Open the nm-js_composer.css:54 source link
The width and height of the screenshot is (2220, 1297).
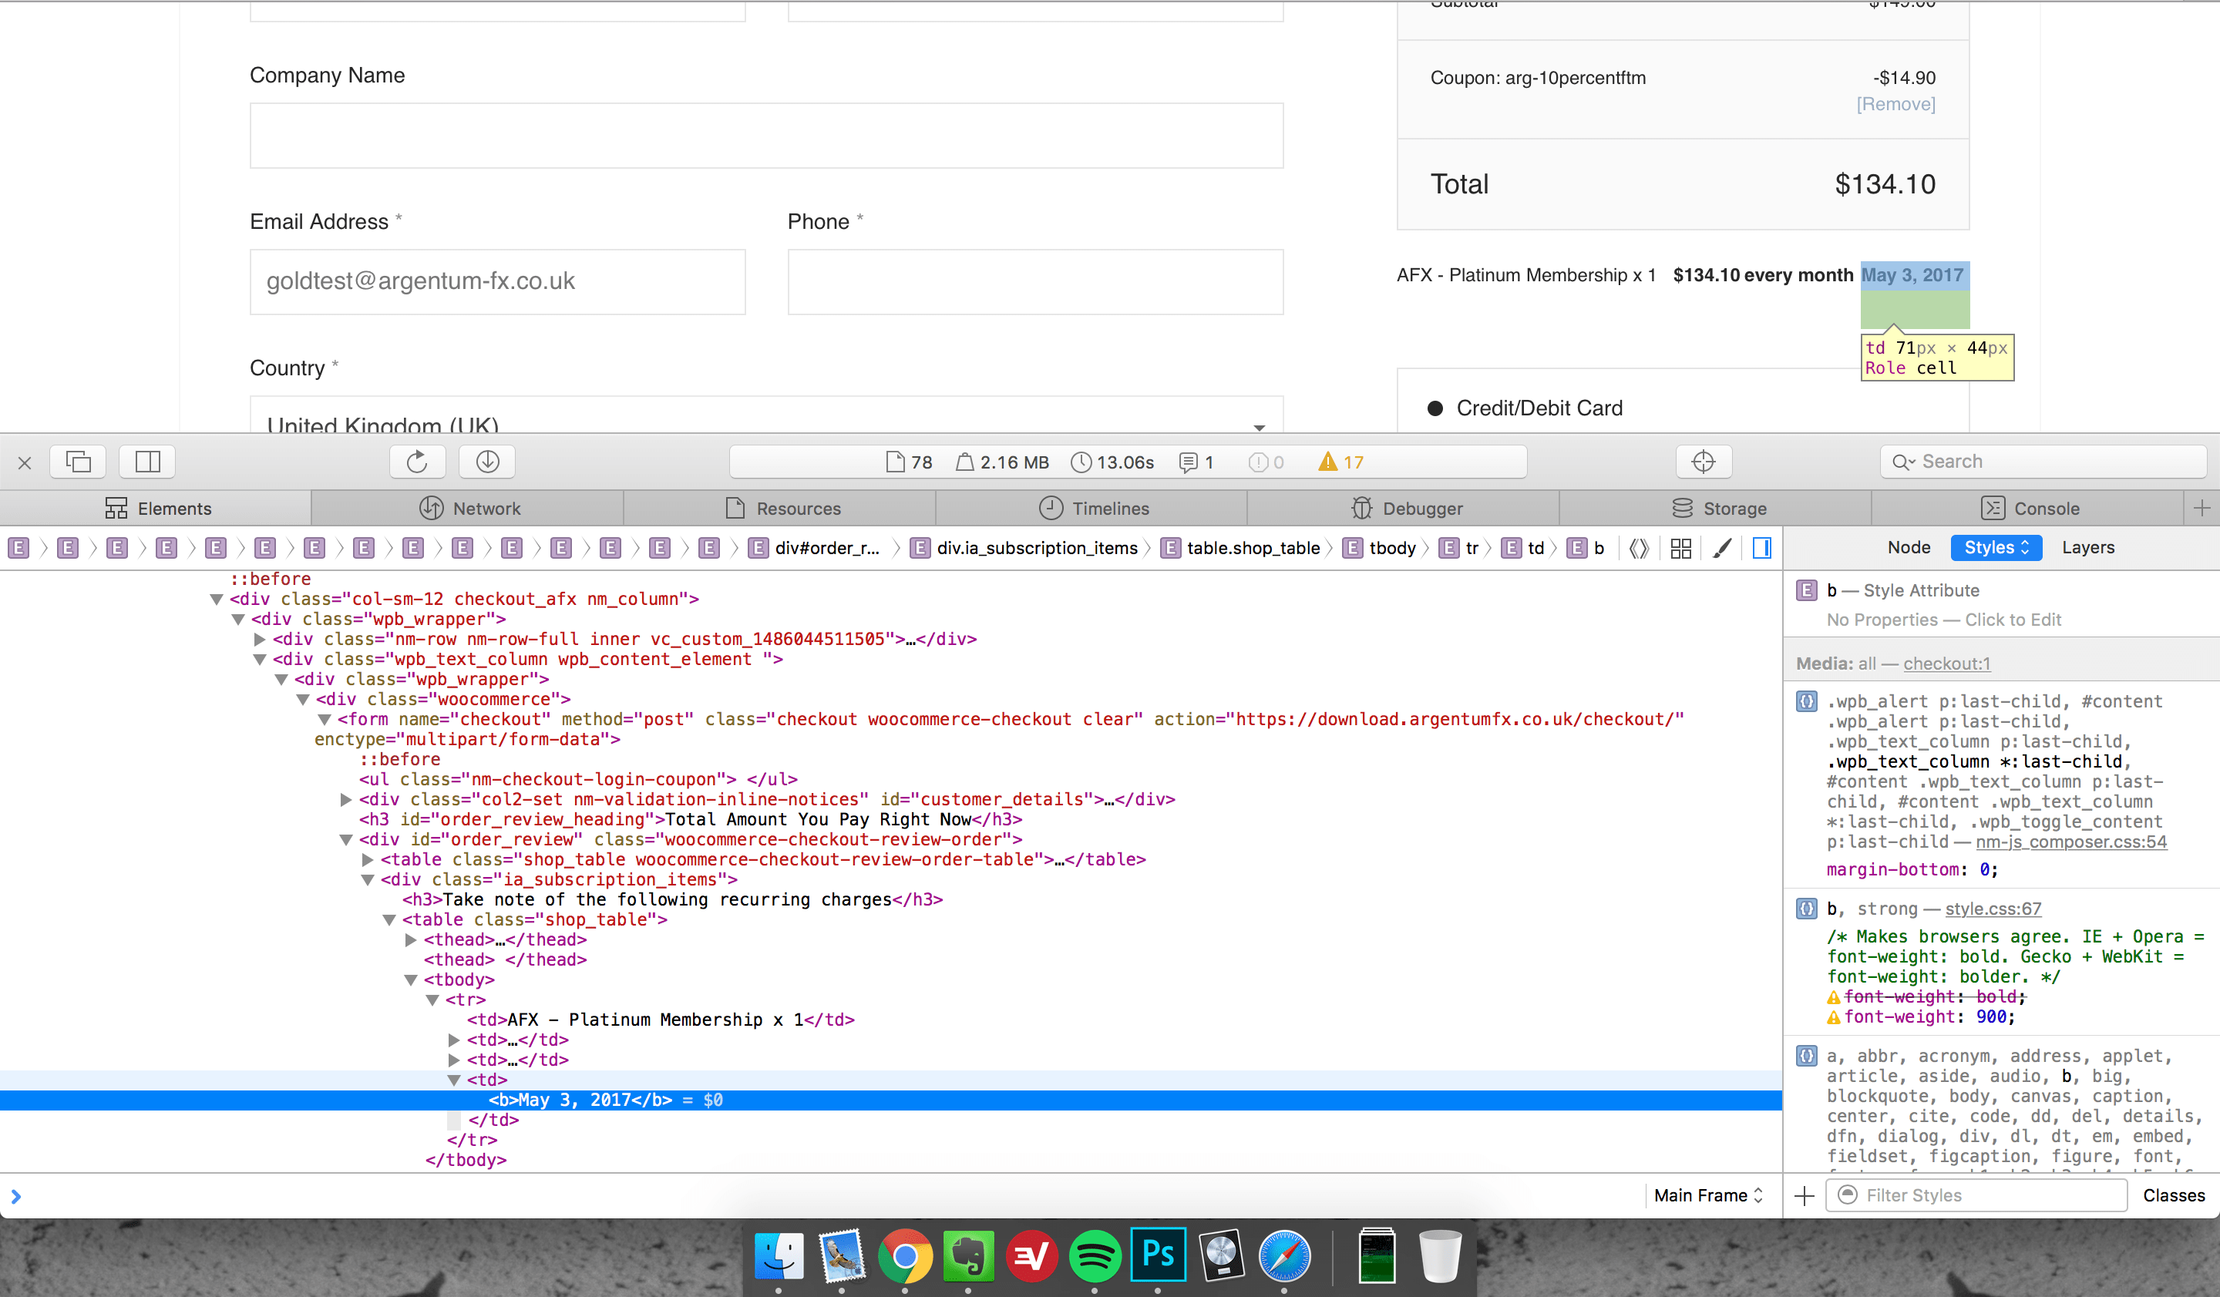2070,842
